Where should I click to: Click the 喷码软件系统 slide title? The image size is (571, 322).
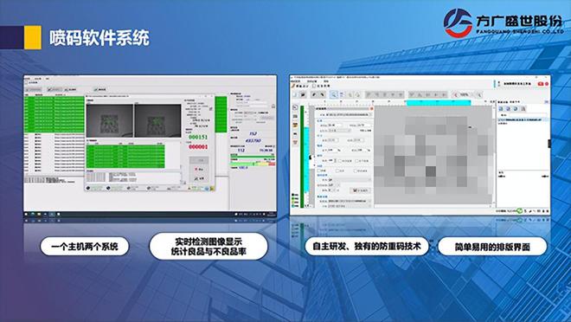tap(99, 37)
